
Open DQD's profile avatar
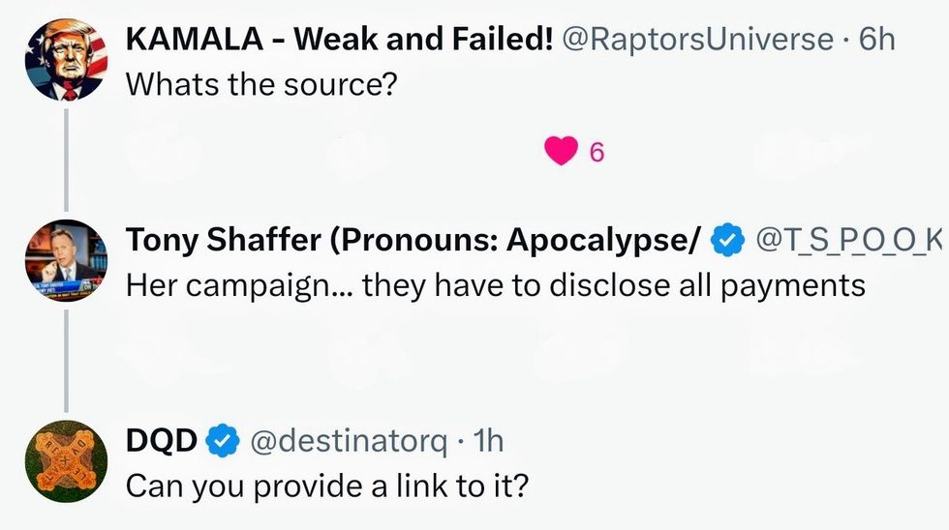pos(65,461)
